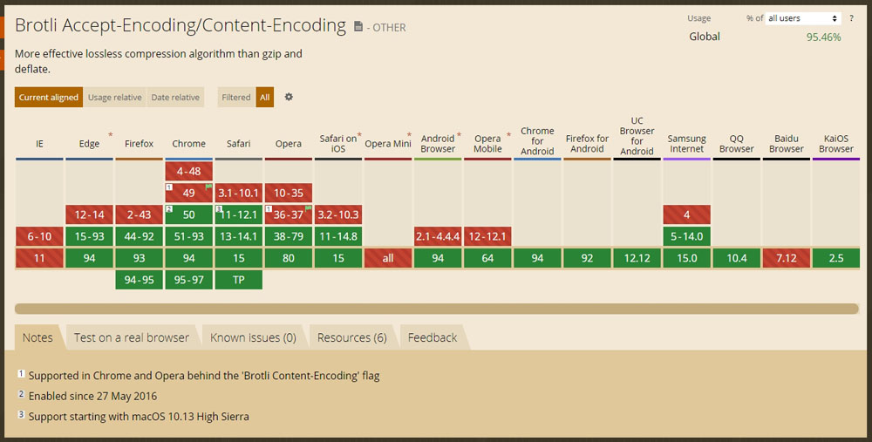Click Samsung Internet column header
The image size is (872, 442).
pos(687,144)
